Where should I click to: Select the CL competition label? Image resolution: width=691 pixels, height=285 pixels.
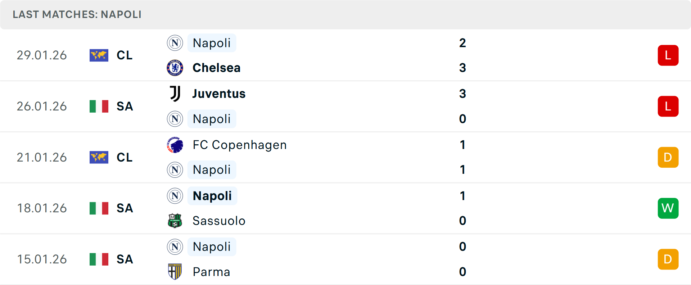click(x=124, y=55)
